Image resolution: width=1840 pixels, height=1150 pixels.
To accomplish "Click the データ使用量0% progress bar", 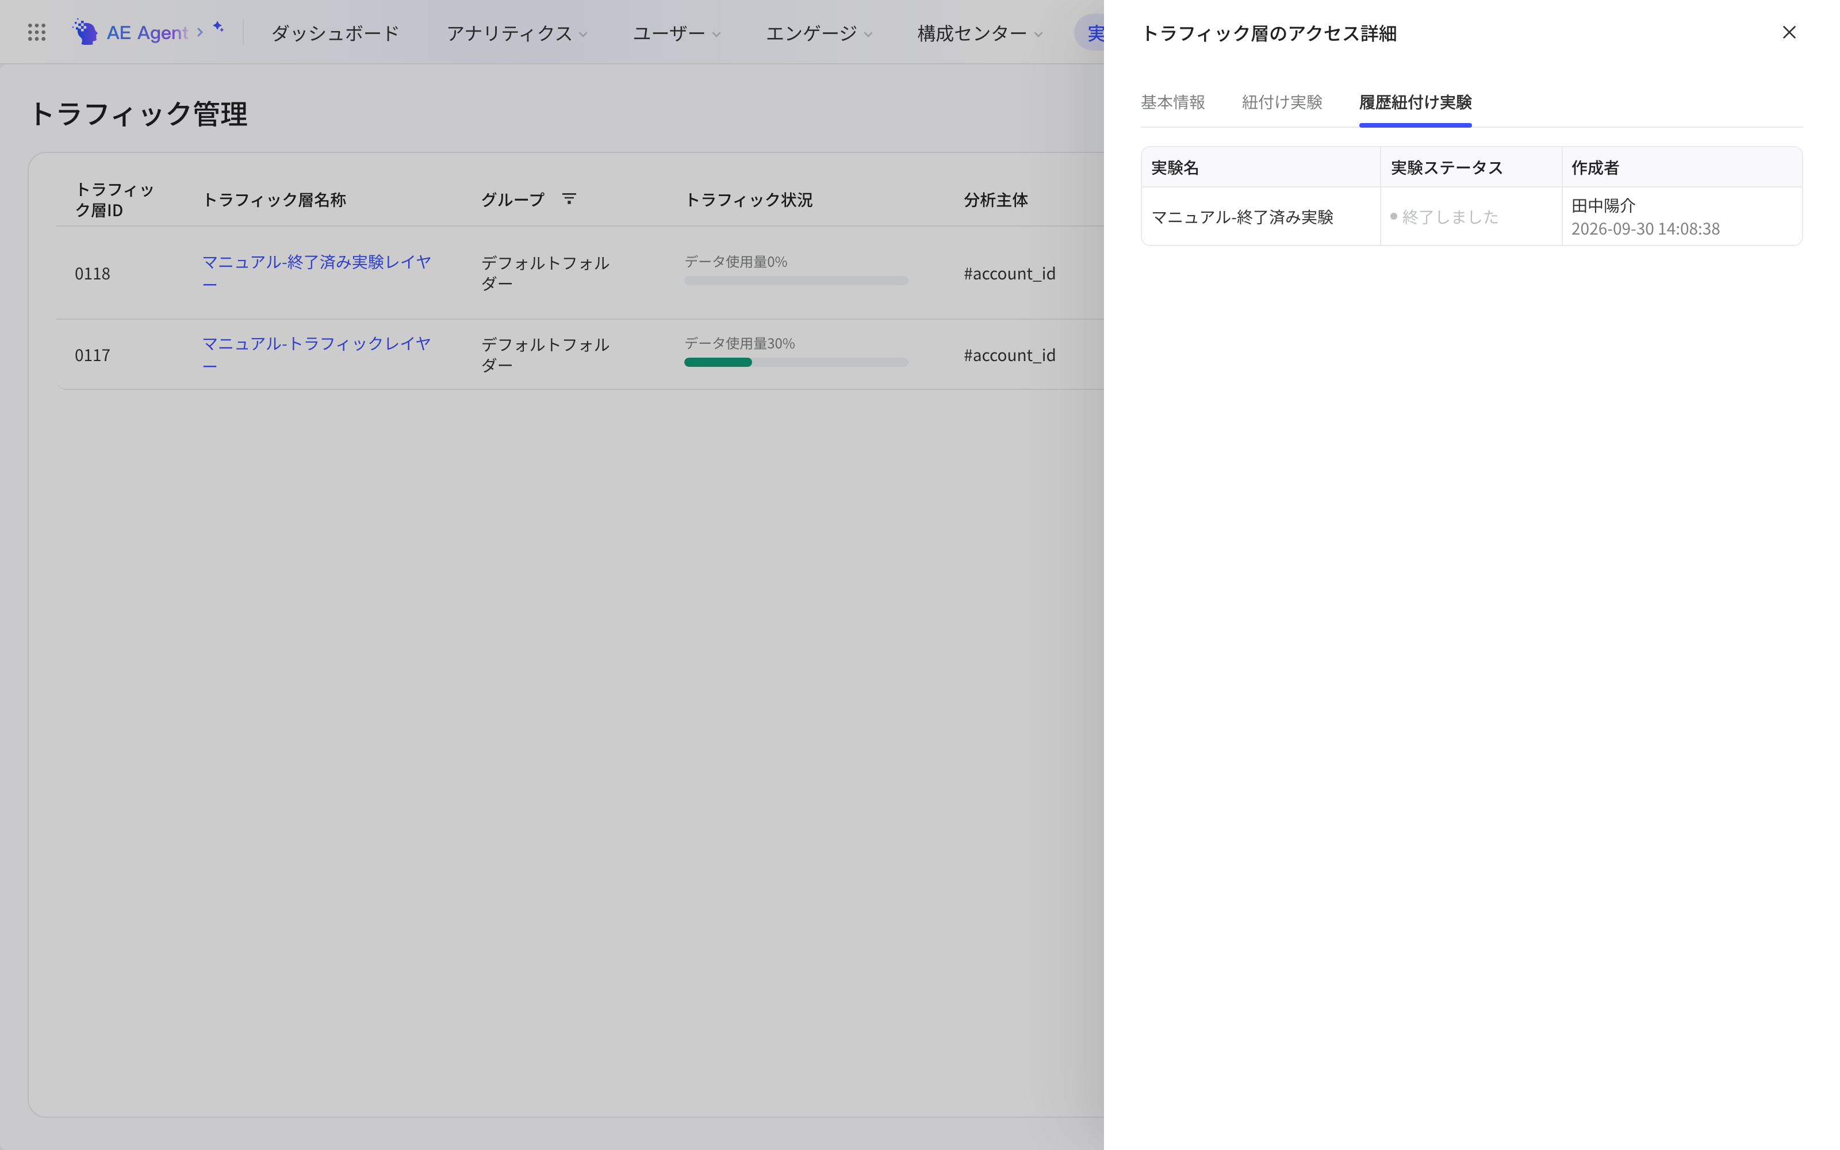I will (x=796, y=281).
